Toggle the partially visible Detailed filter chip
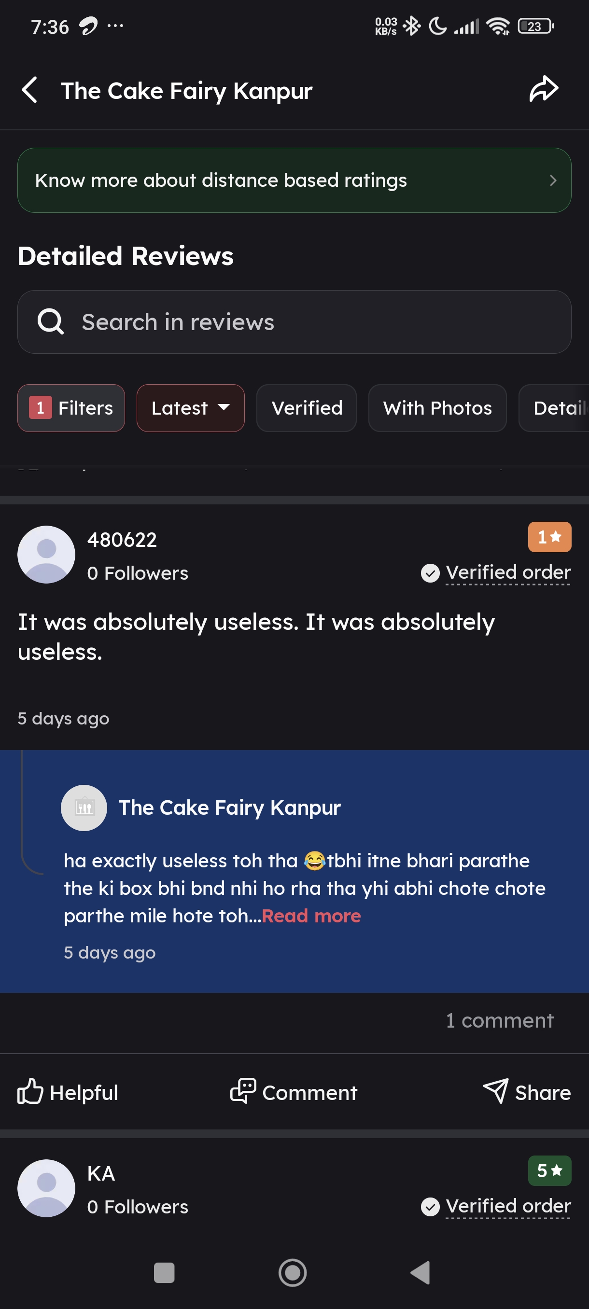The height and width of the screenshot is (1309, 589). 557,408
